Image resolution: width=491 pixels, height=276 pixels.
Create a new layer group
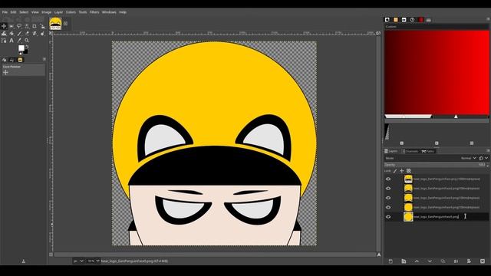point(404,261)
